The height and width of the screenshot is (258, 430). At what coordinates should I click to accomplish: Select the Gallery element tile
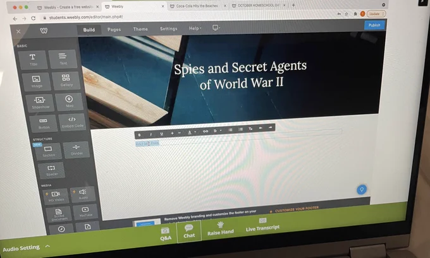tap(66, 81)
